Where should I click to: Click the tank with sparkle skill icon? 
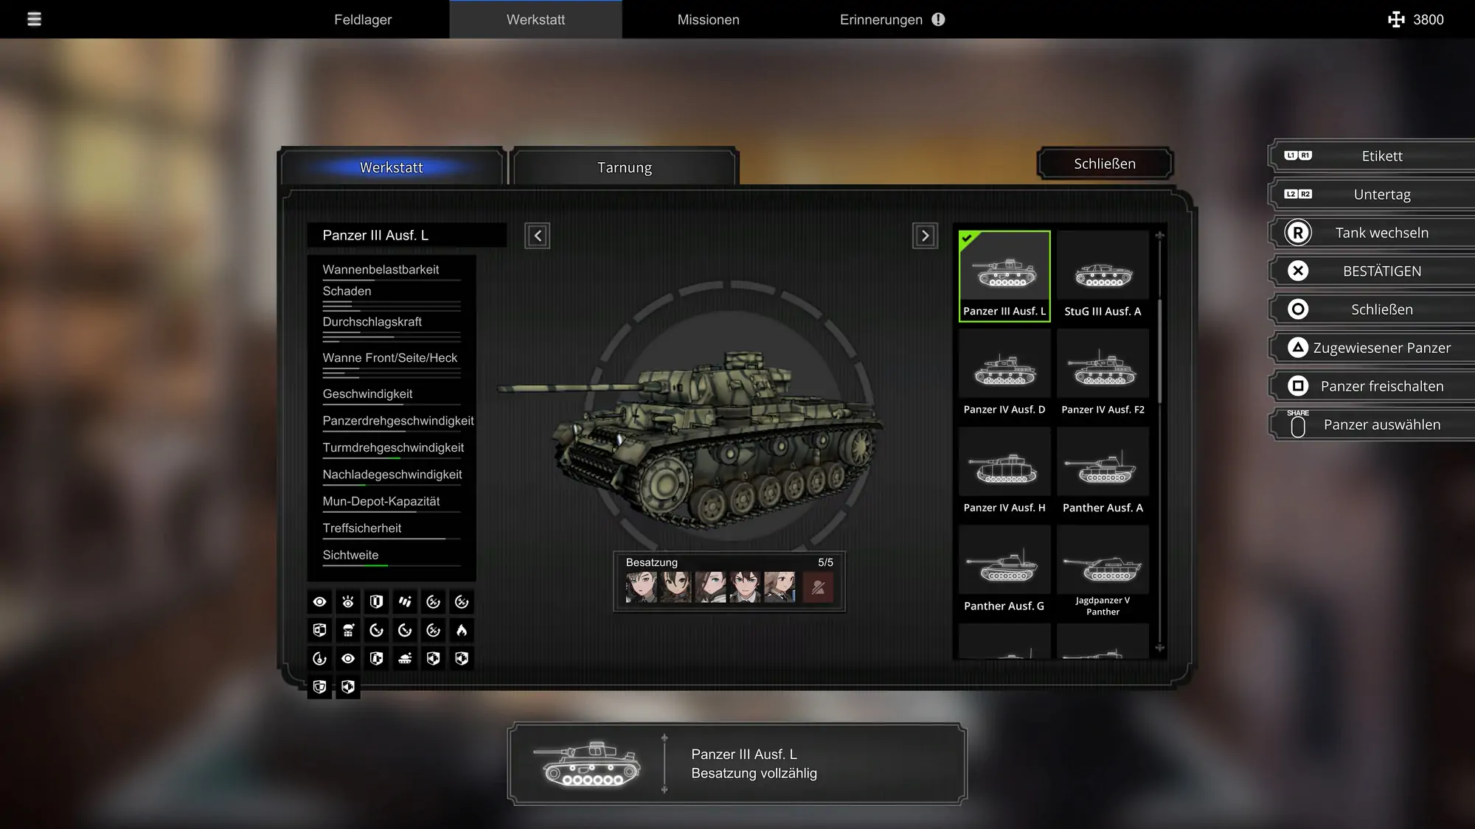tap(405, 659)
